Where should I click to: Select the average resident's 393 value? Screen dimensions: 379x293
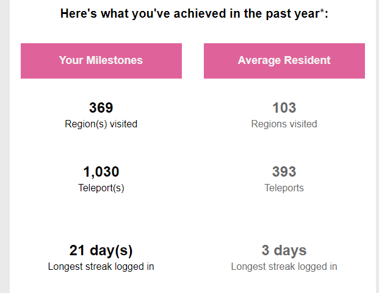[284, 172]
